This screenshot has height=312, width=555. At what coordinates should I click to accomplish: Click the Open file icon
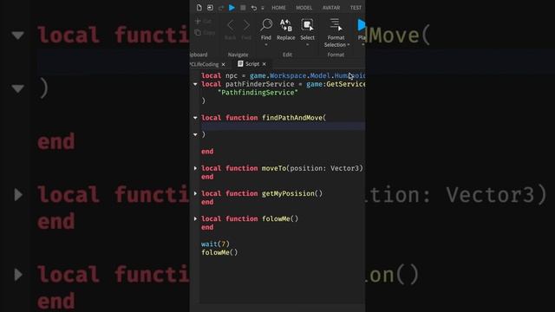(210, 8)
